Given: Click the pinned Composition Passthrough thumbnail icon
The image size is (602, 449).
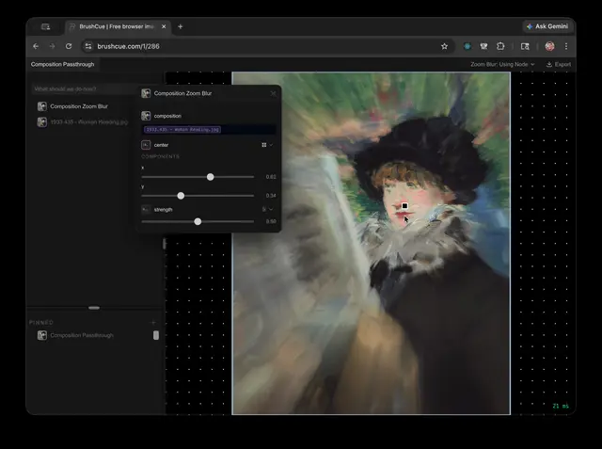Looking at the screenshot, I should tap(41, 335).
